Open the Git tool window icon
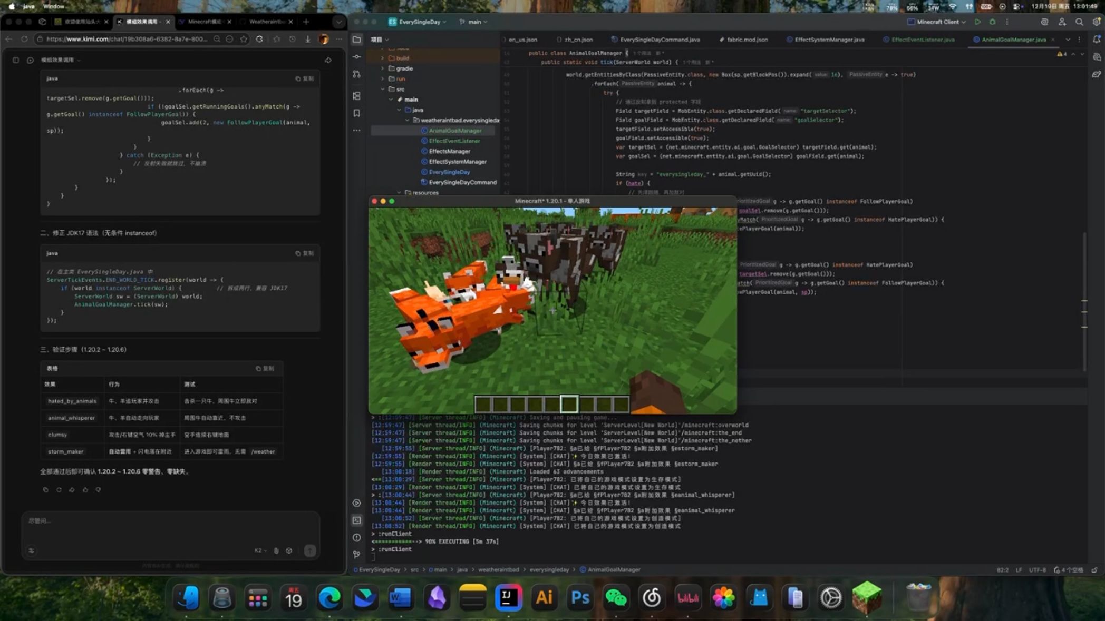 [357, 555]
